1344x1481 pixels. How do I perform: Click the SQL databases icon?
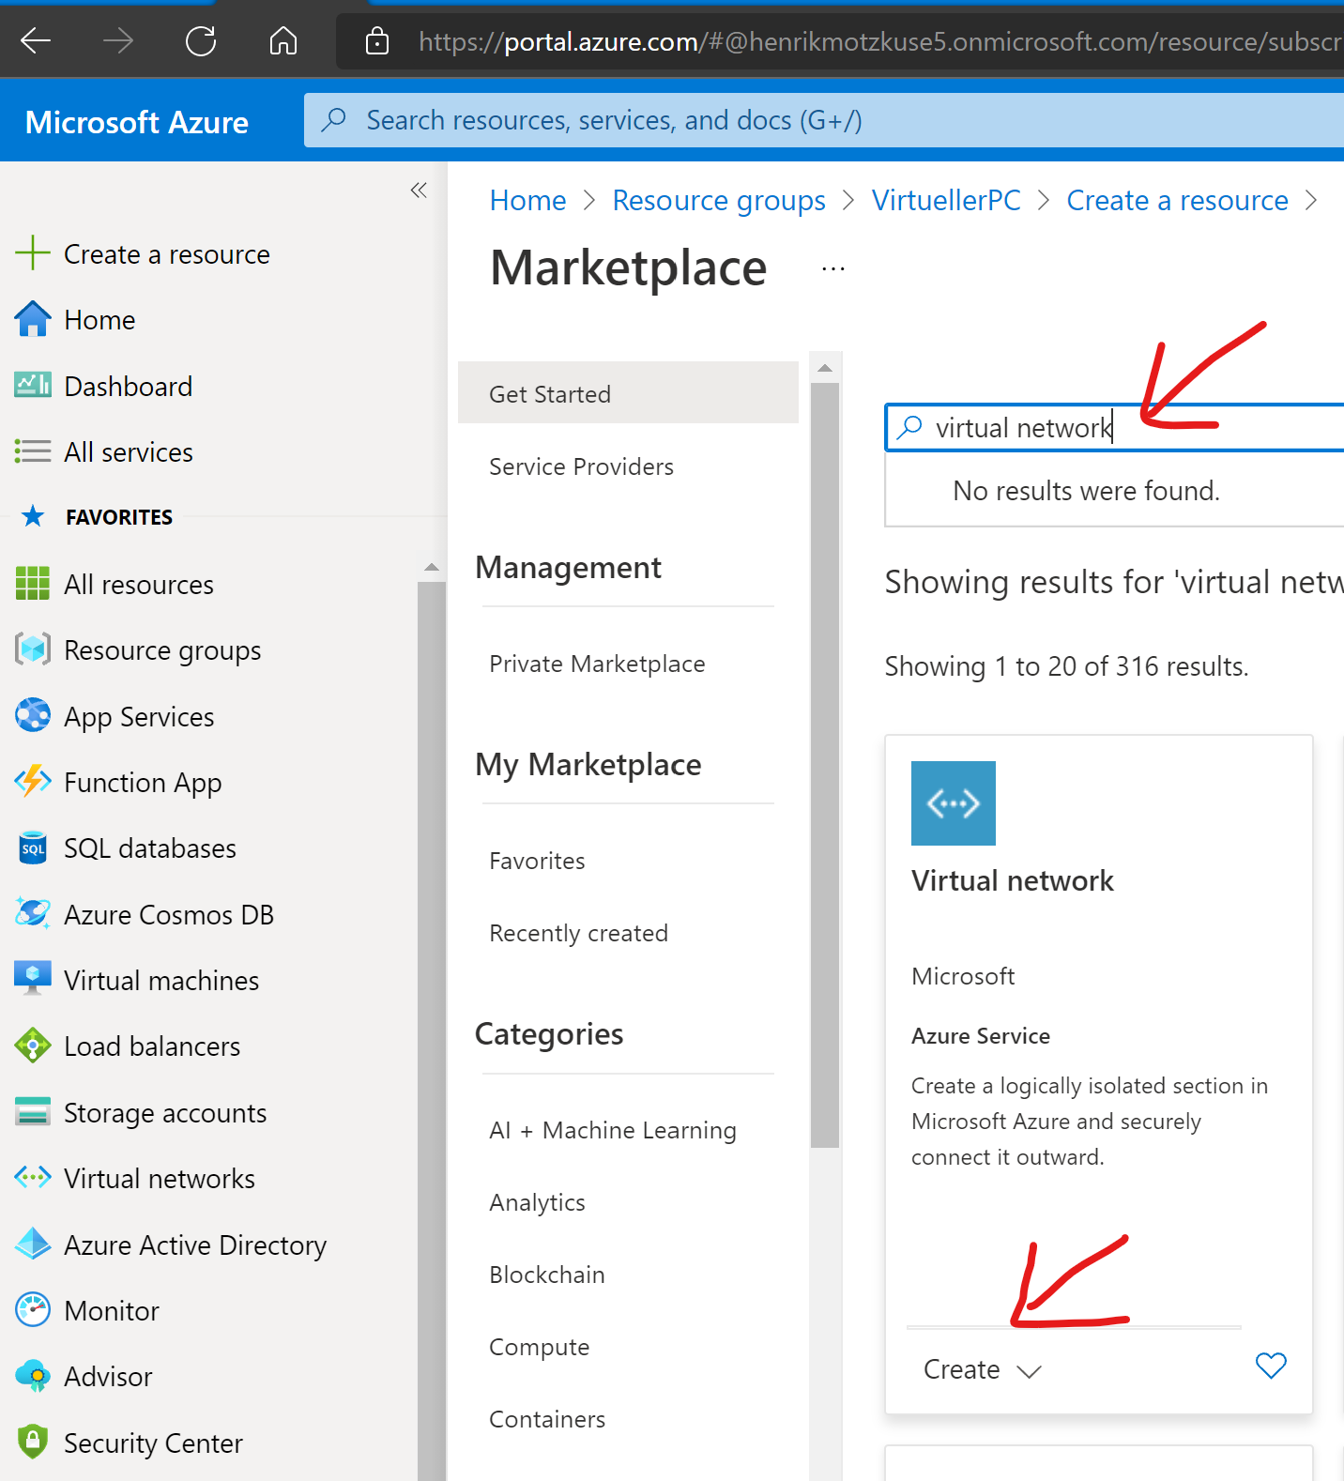coord(33,848)
